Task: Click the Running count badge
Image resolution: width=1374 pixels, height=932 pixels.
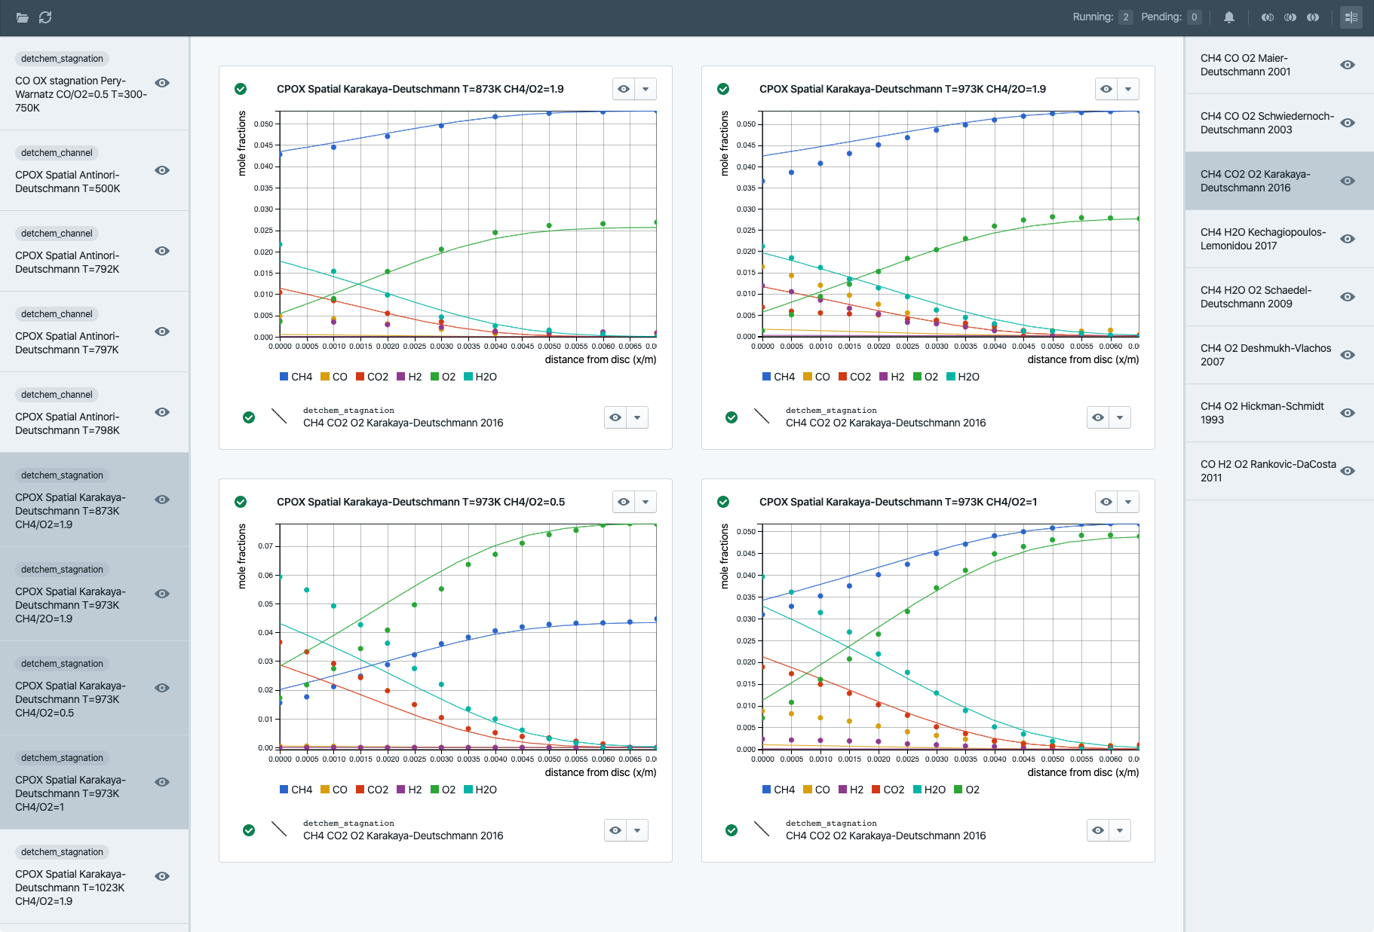Action: [1125, 17]
